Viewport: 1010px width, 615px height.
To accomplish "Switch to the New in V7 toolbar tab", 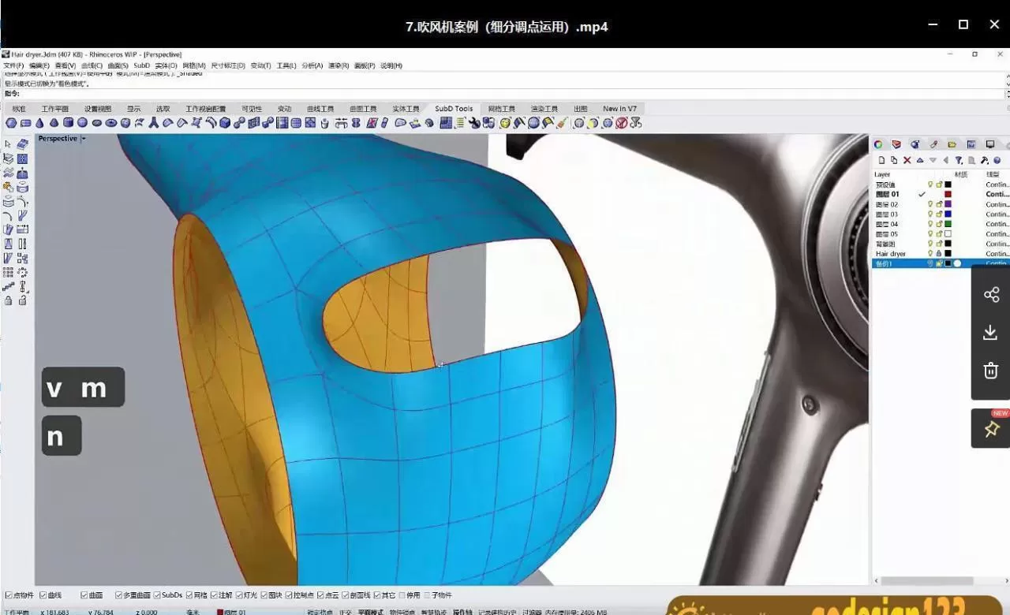I will pyautogui.click(x=619, y=109).
